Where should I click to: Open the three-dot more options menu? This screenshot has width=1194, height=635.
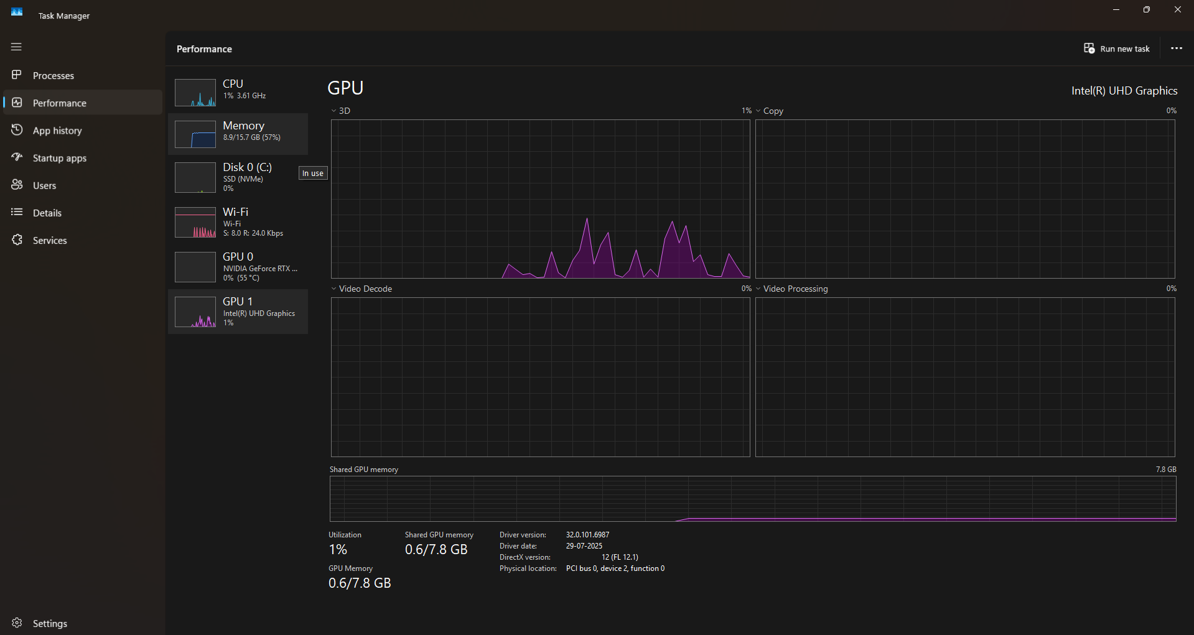pyautogui.click(x=1176, y=49)
